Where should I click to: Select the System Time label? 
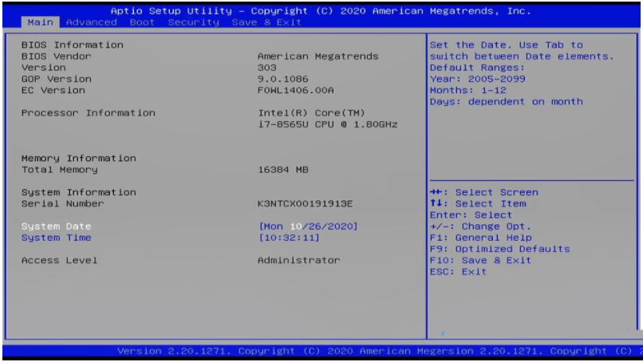(56, 238)
